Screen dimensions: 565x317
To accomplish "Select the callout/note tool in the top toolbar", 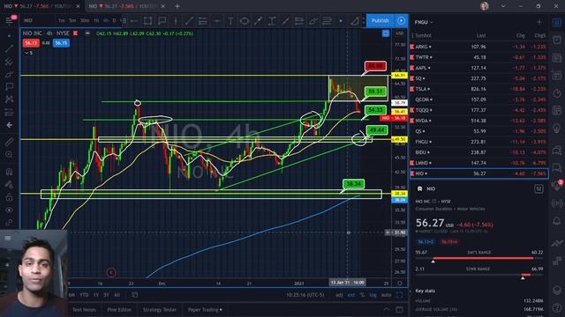I will 162,21.
